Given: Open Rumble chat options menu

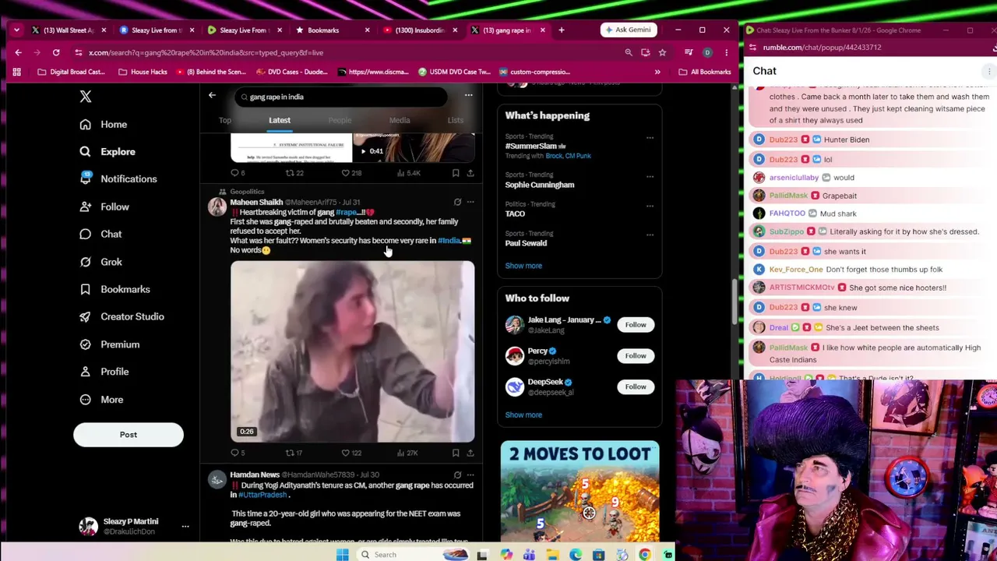Looking at the screenshot, I should pyautogui.click(x=989, y=72).
